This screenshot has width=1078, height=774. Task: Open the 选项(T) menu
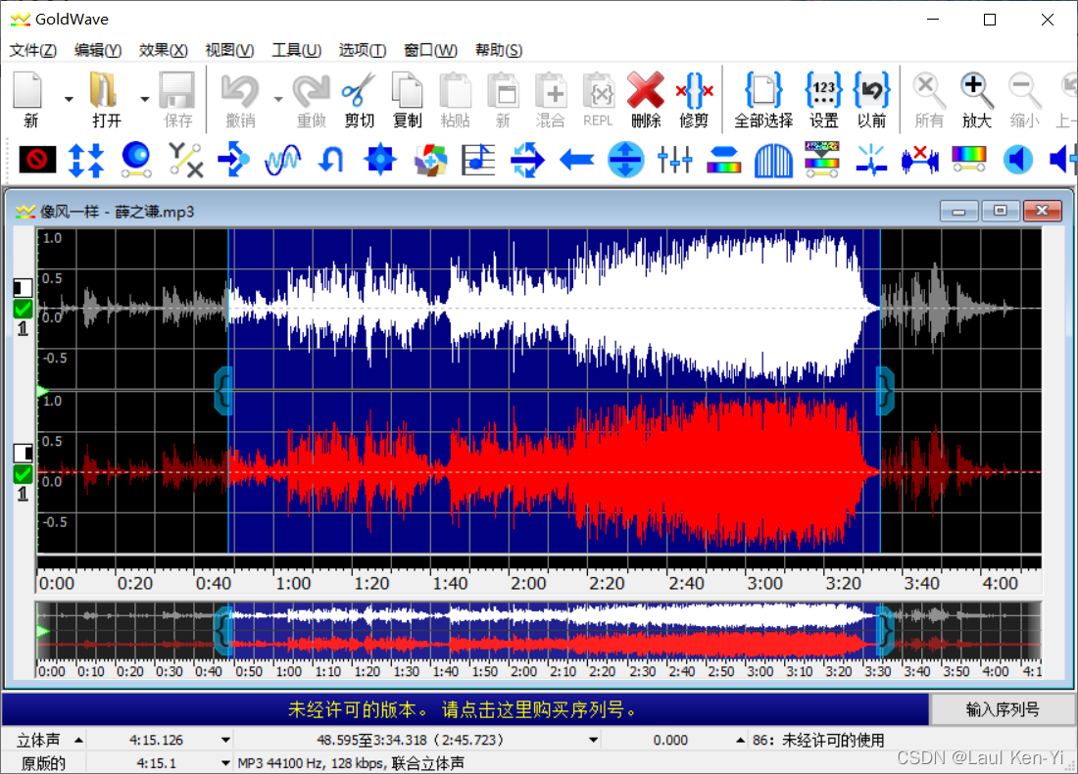coord(363,50)
